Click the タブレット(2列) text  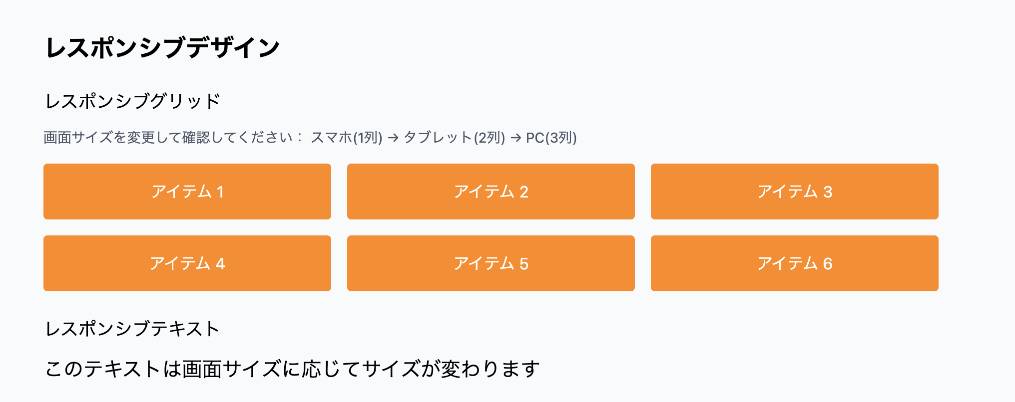point(455,138)
